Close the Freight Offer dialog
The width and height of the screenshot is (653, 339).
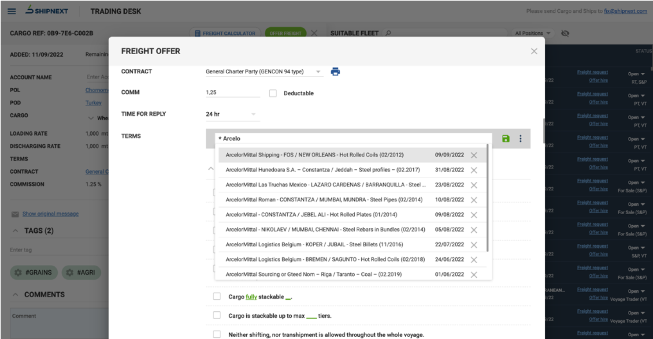pyautogui.click(x=534, y=51)
